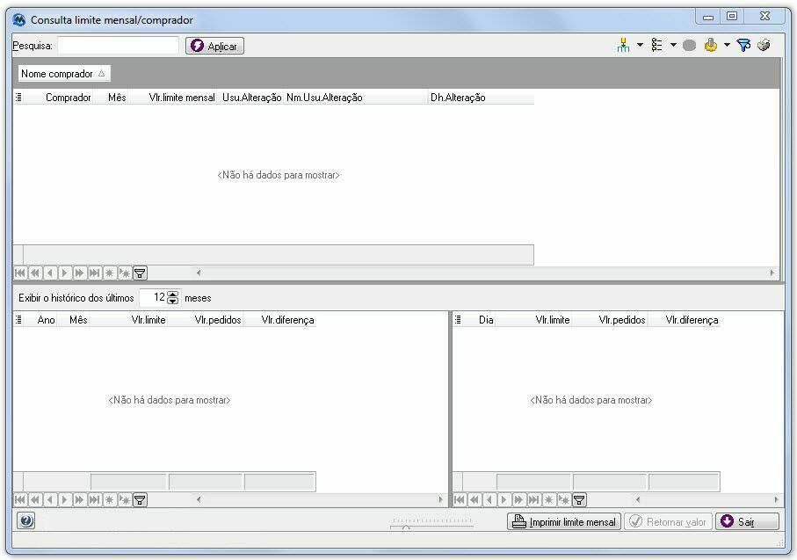The image size is (797, 560).
Task: Click Imprimir limite mensal button
Action: tap(563, 521)
